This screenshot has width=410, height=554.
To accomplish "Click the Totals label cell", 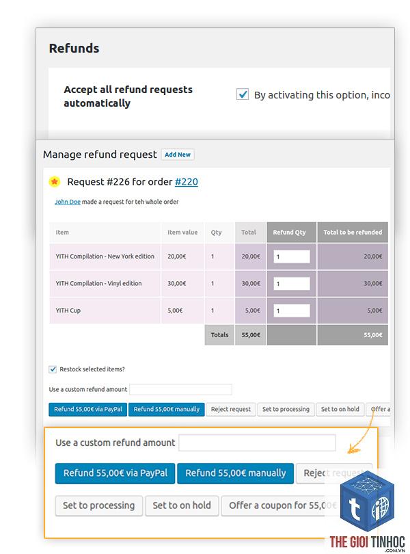I will [x=219, y=335].
